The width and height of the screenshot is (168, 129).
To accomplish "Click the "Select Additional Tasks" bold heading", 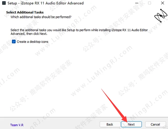I will (25, 12).
